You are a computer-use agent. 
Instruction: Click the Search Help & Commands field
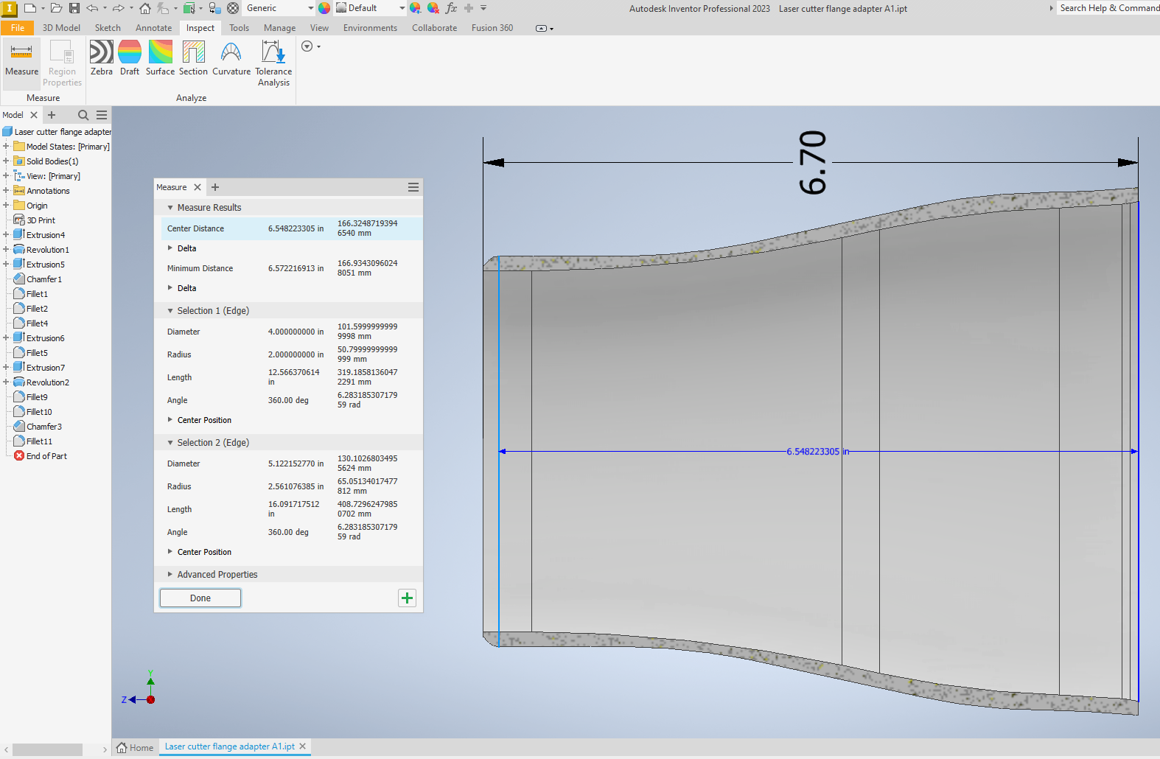tap(1108, 8)
